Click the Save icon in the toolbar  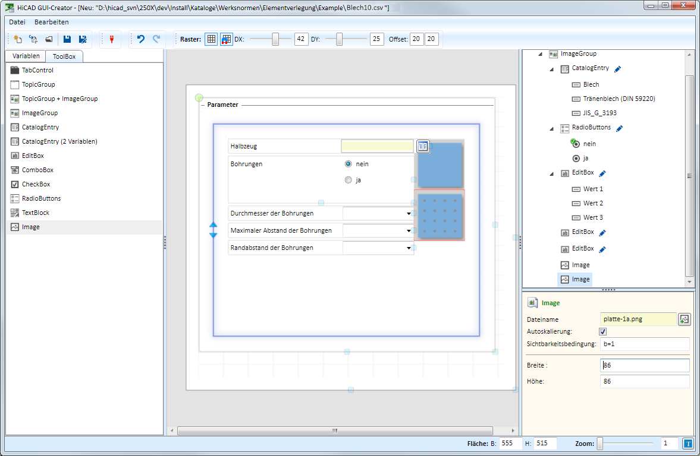click(67, 39)
